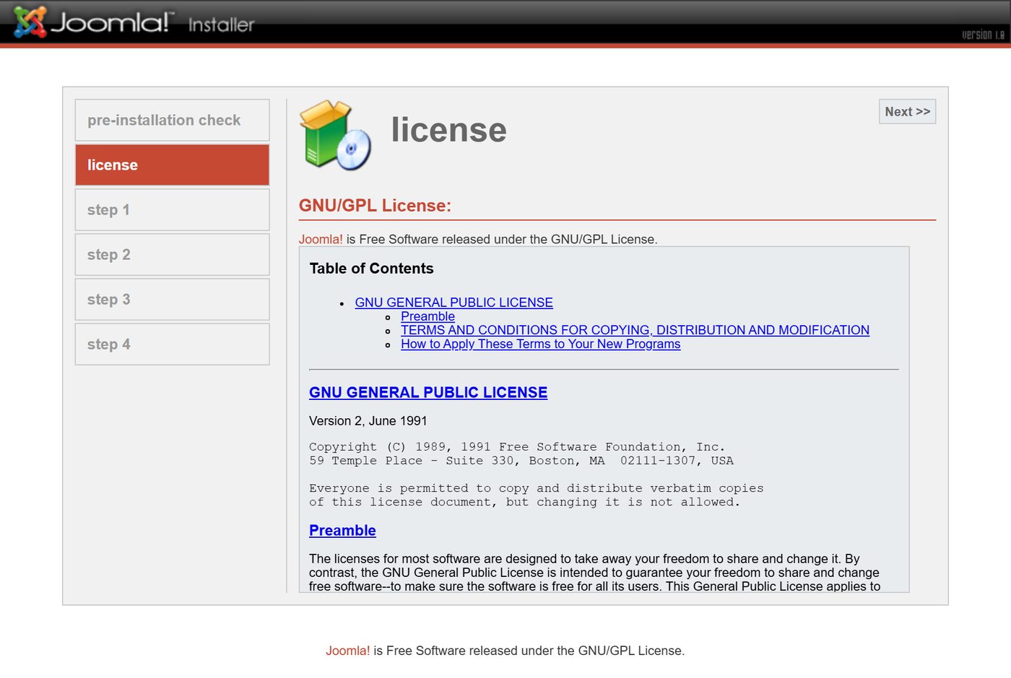Click the installer box and CD icon
Viewport: 1011px width, 678px height.
pos(336,135)
